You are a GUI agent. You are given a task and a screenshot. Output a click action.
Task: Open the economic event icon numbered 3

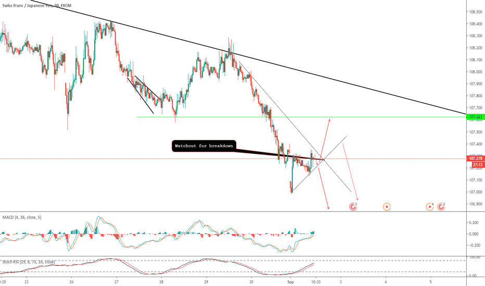[353, 206]
